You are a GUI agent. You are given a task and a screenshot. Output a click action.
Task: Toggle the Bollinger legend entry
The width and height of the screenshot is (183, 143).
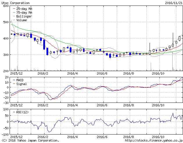point(24,17)
